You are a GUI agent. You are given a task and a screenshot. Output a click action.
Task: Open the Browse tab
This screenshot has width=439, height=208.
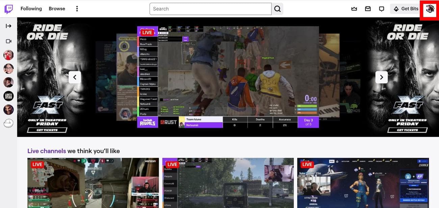[x=57, y=9]
